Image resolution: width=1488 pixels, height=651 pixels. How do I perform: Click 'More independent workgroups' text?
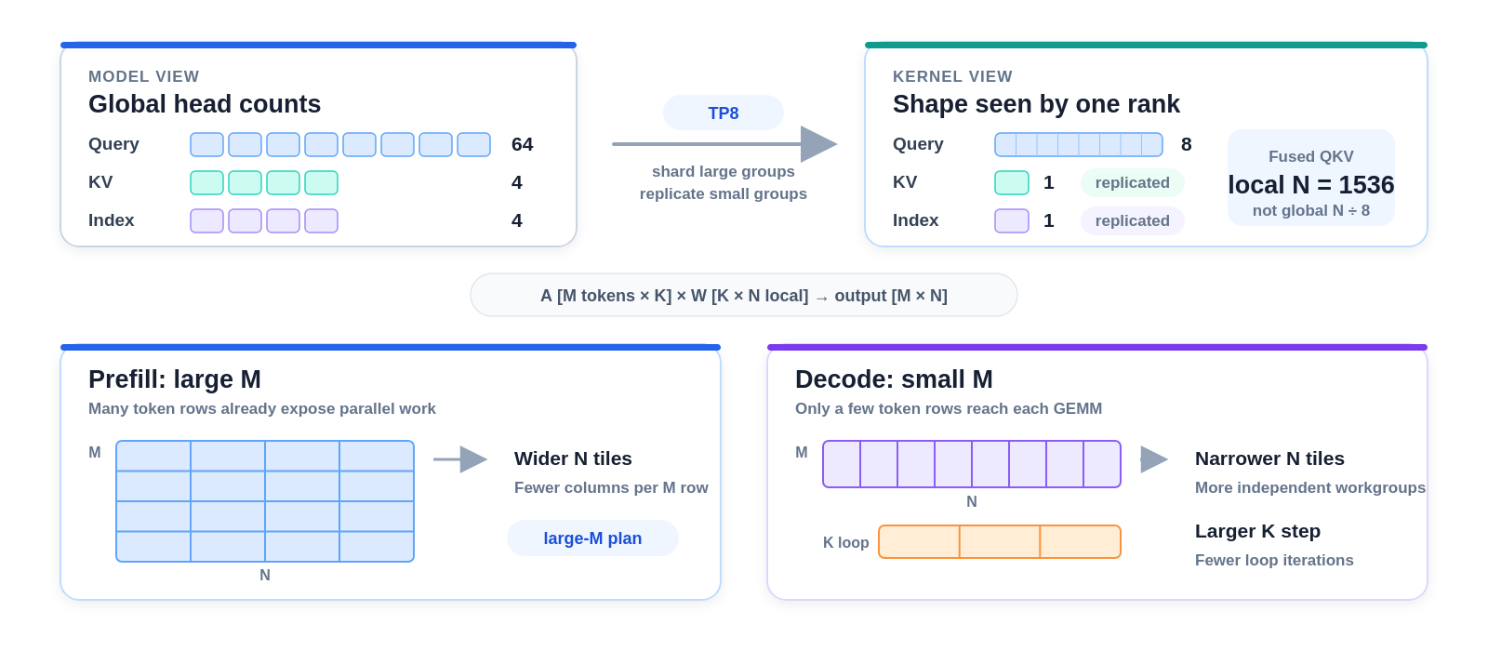coord(1310,487)
